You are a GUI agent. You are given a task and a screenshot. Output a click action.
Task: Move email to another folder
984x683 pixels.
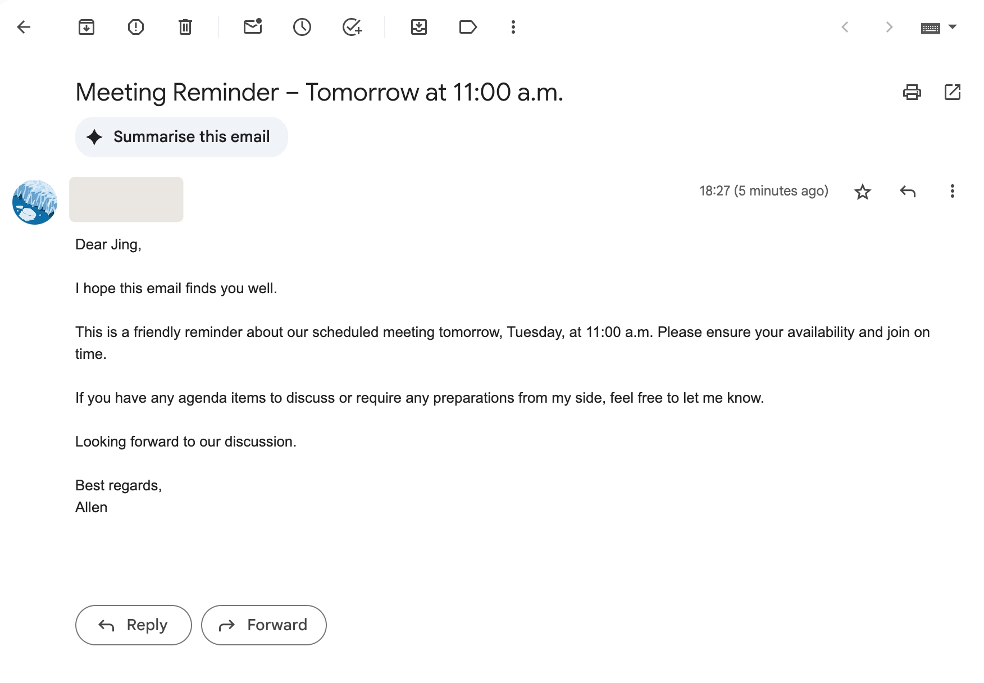[419, 27]
